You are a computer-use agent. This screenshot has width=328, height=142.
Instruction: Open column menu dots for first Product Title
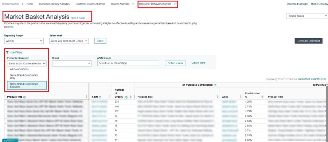pos(87,96)
